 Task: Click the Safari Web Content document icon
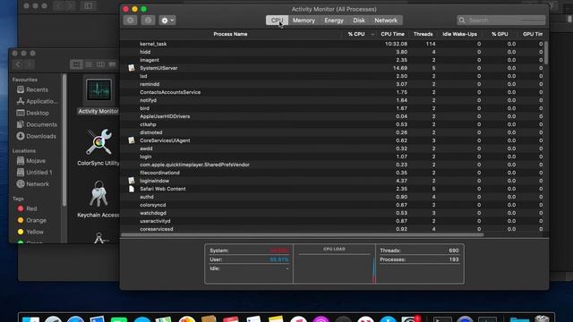[132, 189]
